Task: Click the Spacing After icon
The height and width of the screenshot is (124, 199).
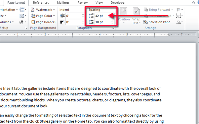Action: pyautogui.click(x=91, y=22)
